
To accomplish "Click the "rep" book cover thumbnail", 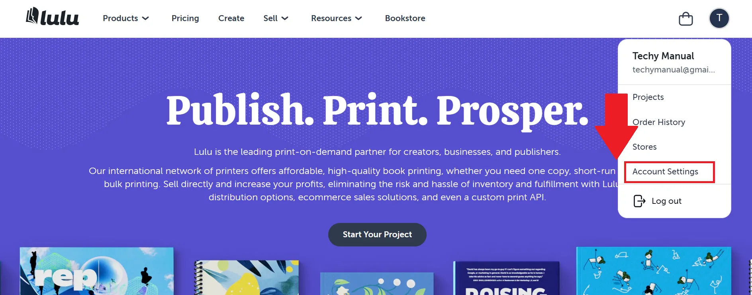I will coord(97,271).
